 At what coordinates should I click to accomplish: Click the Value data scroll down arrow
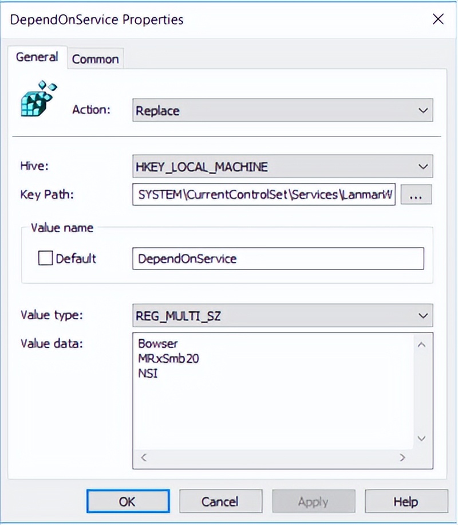[421, 438]
